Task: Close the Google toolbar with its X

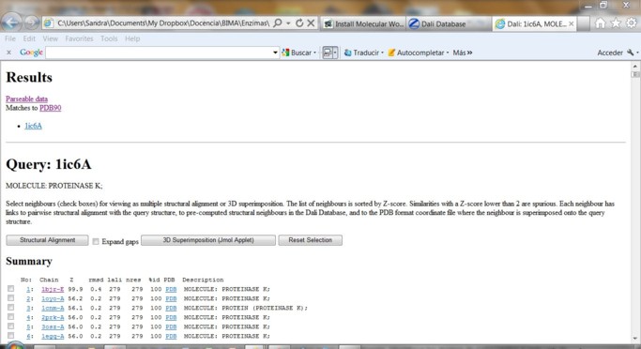Action: pos(8,53)
